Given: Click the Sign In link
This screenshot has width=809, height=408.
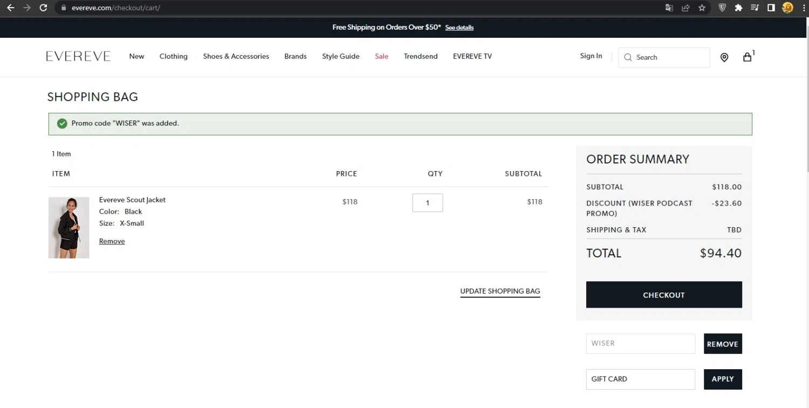Looking at the screenshot, I should [x=591, y=56].
